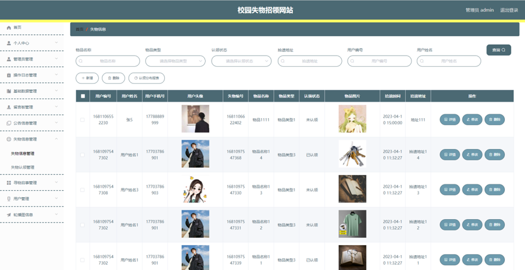This screenshot has height=270, width=525.
Task: Open the 失物认领管理 submenu item
Action: tap(22, 167)
